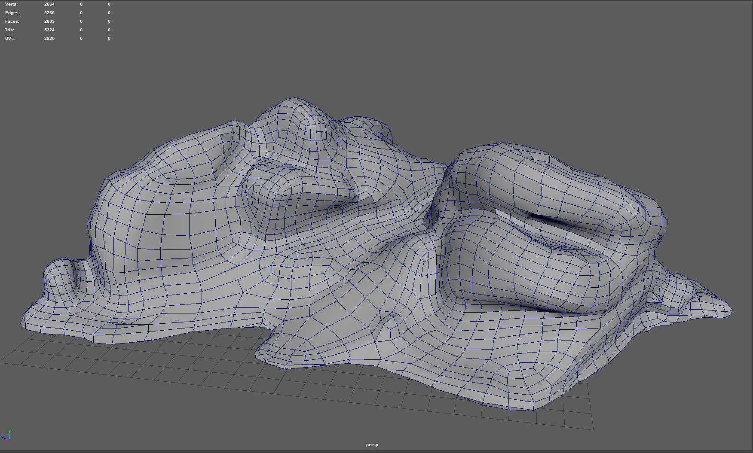The image size is (753, 453).
Task: Select the "Verts:" heads-up display label
Action: (11, 4)
